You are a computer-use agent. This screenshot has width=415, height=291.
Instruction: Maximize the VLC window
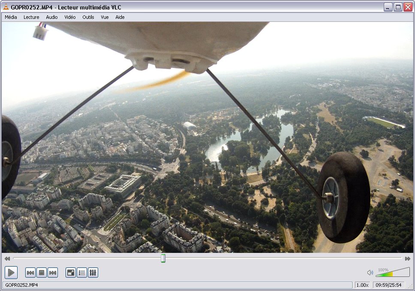(398, 7)
